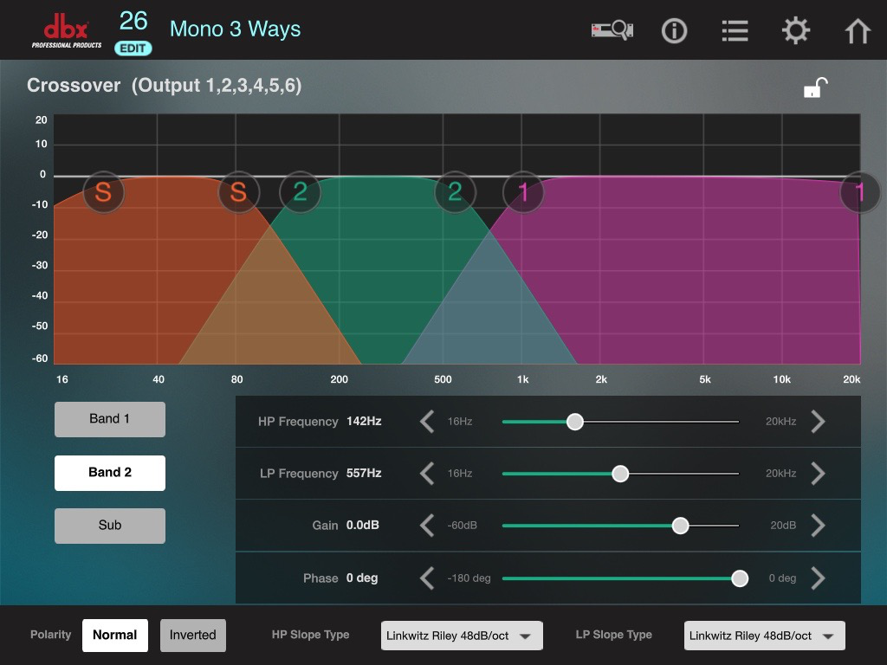The width and height of the screenshot is (887, 665).
Task: Open the LP Slope Type dropdown
Action: 764,636
